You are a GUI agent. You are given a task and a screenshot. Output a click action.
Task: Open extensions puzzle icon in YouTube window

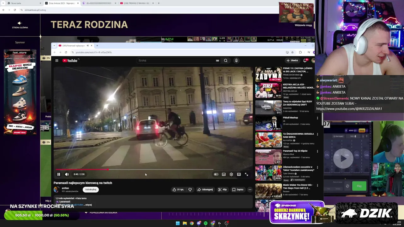click(x=300, y=52)
